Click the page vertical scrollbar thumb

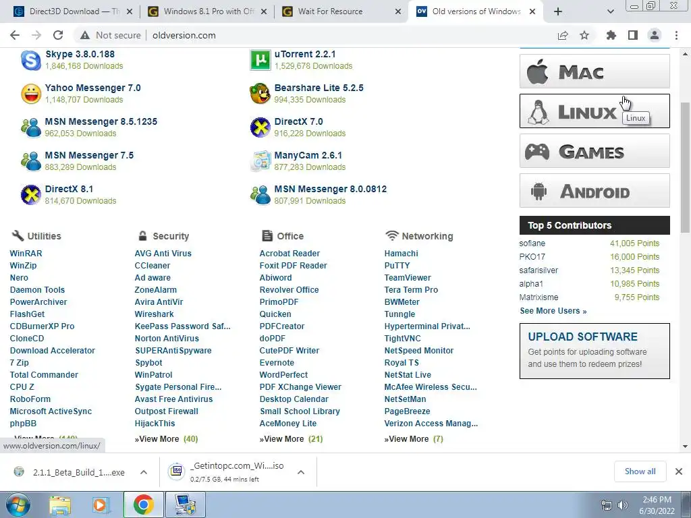pos(685,167)
